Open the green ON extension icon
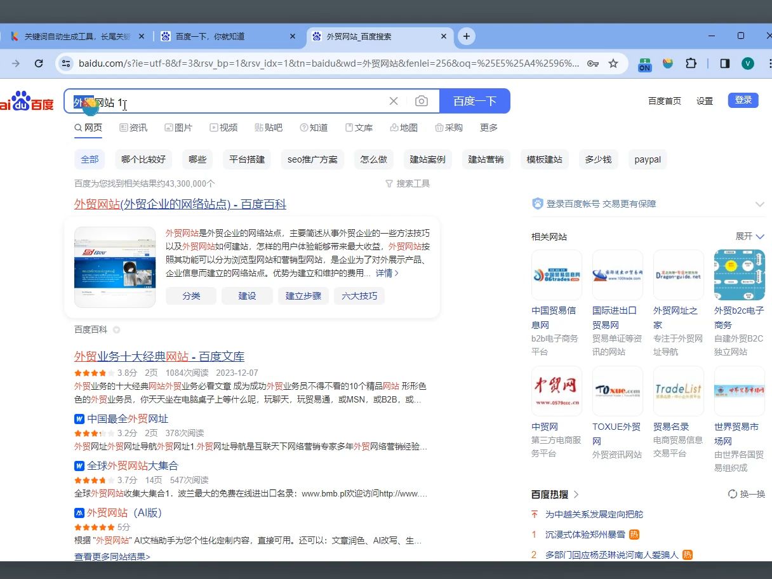 [645, 64]
